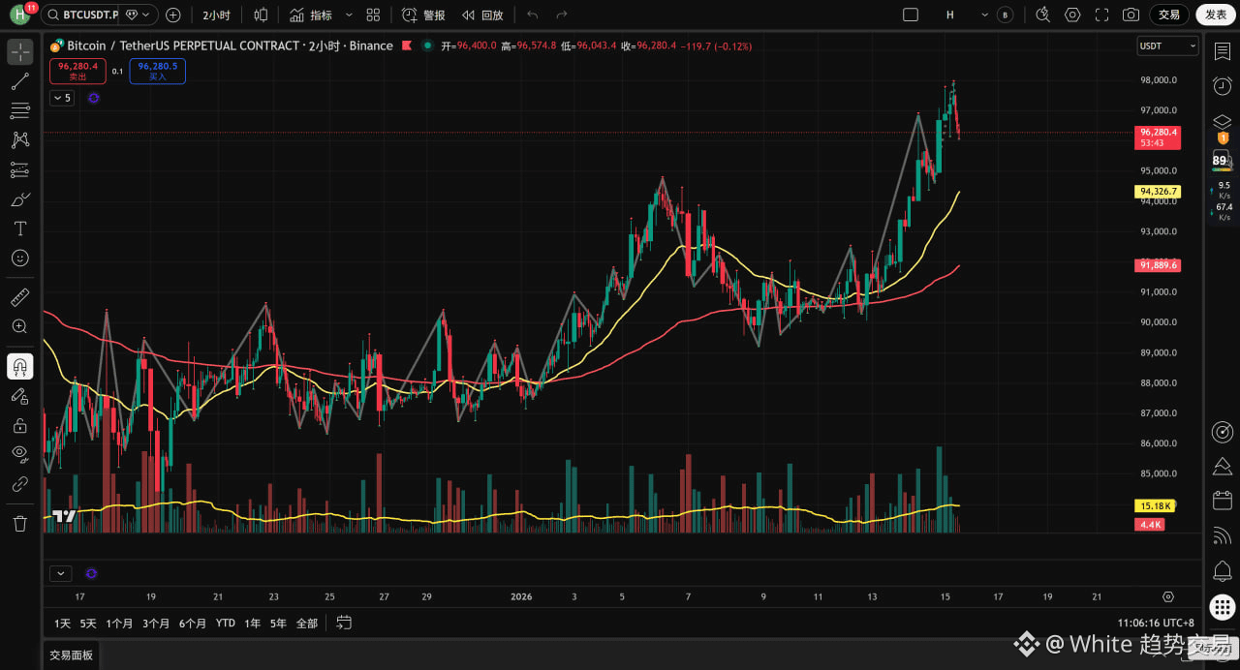
Task: Collapse indicator legend showing 5
Action: point(61,98)
